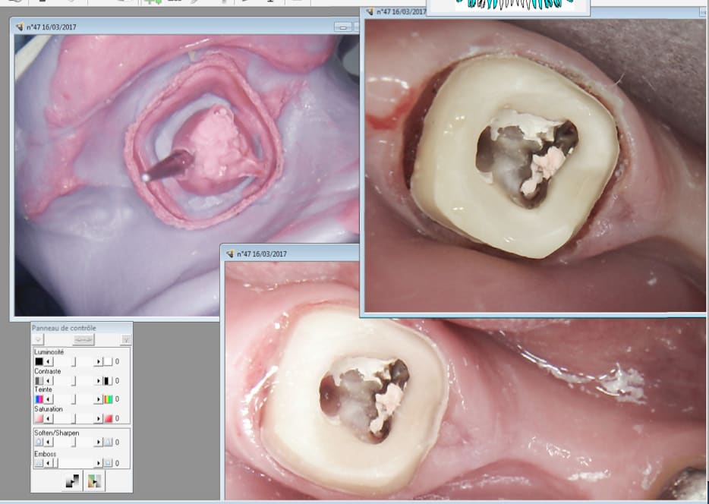This screenshot has width=709, height=504.
Task: Click the center reset button in control panel
Action: coord(83,340)
